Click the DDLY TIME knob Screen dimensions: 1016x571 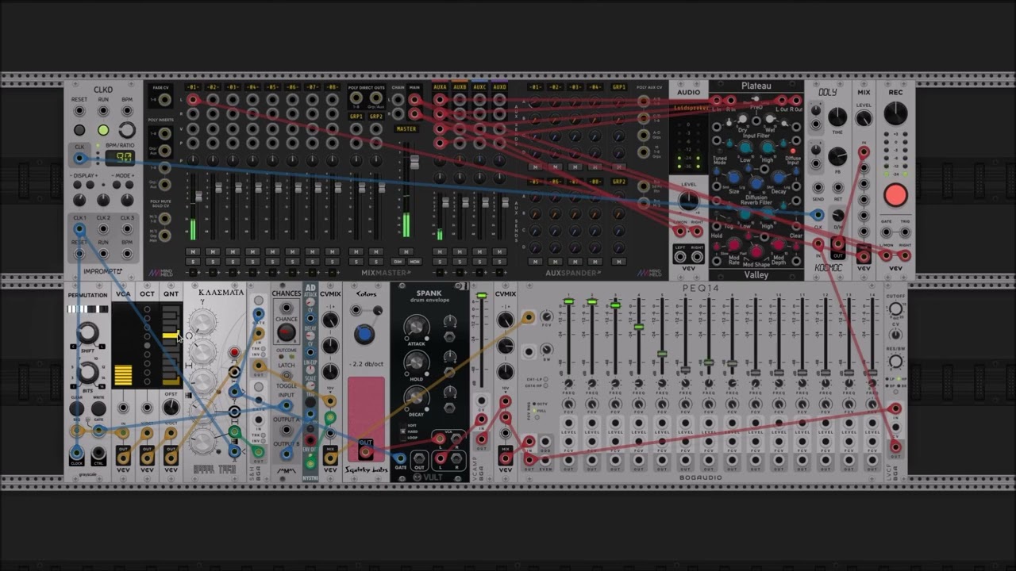[x=837, y=117]
